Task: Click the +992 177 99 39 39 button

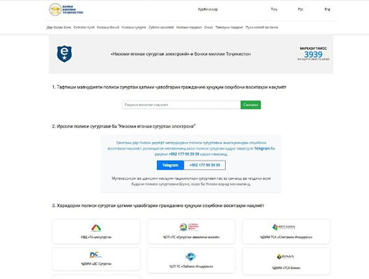Action: (204, 165)
